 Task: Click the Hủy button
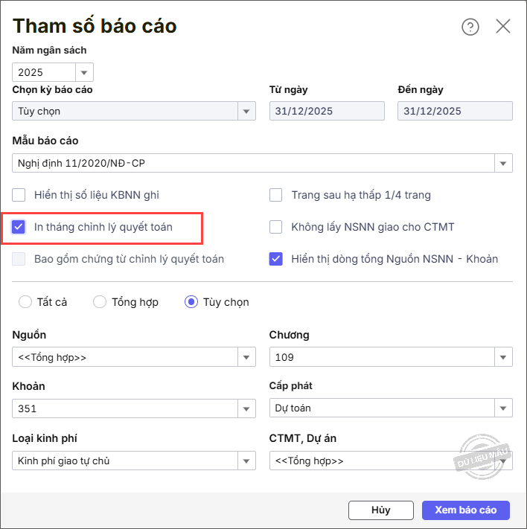click(381, 510)
